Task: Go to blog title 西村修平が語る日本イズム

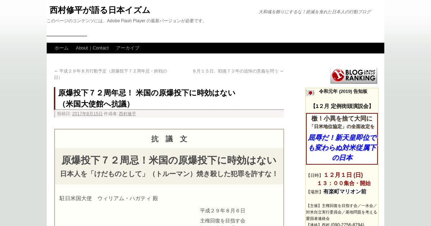Action: pos(99,10)
